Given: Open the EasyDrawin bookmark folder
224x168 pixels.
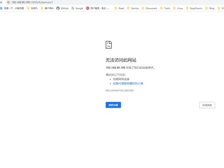Looking at the screenshot, I should tap(194, 8).
